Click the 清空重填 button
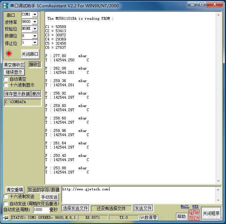 pyautogui.click(x=15, y=190)
